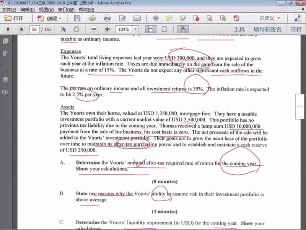Print the document using printer icon
This screenshot has width=306, height=230.
[x=107, y=18]
